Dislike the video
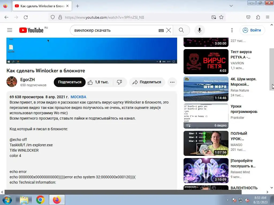This screenshot has width=274, height=205. [x=120, y=82]
